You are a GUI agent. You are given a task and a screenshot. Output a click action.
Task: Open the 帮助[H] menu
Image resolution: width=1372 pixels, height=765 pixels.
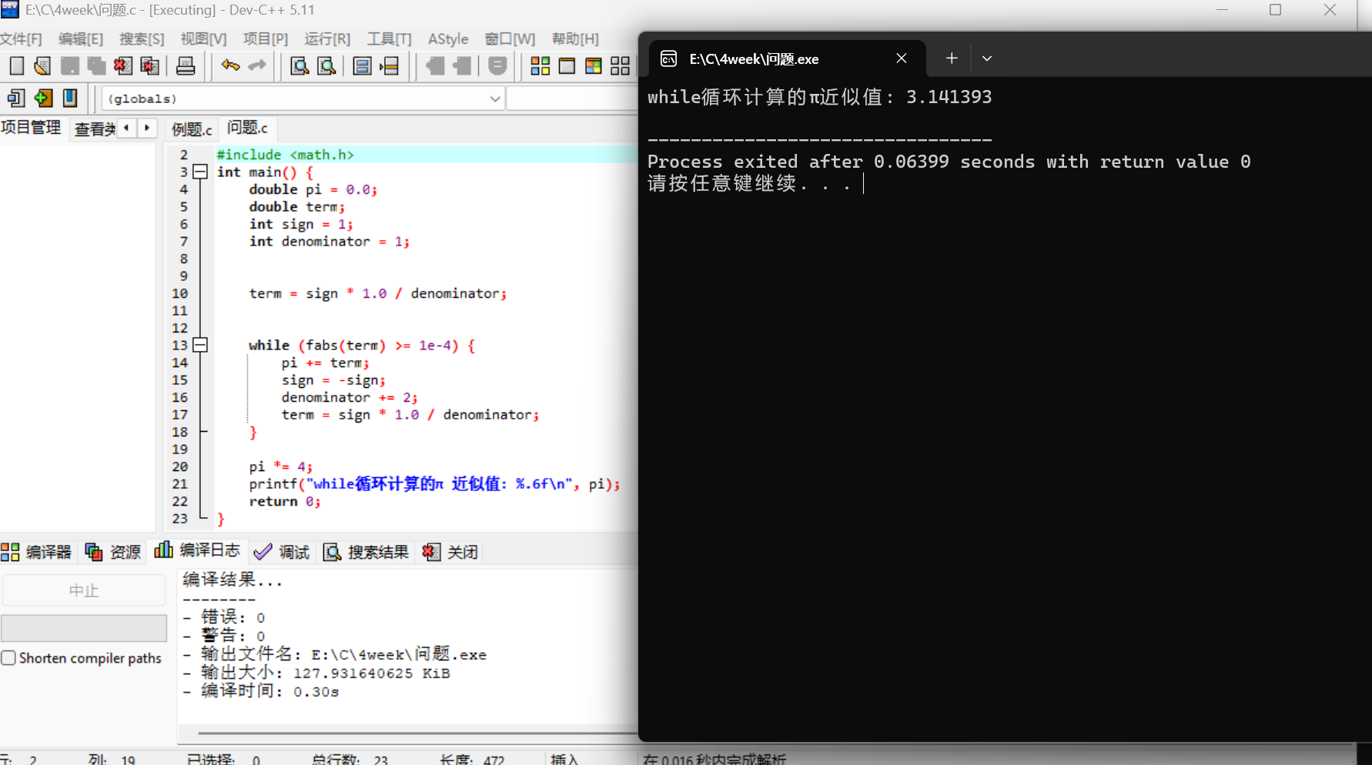coord(575,39)
